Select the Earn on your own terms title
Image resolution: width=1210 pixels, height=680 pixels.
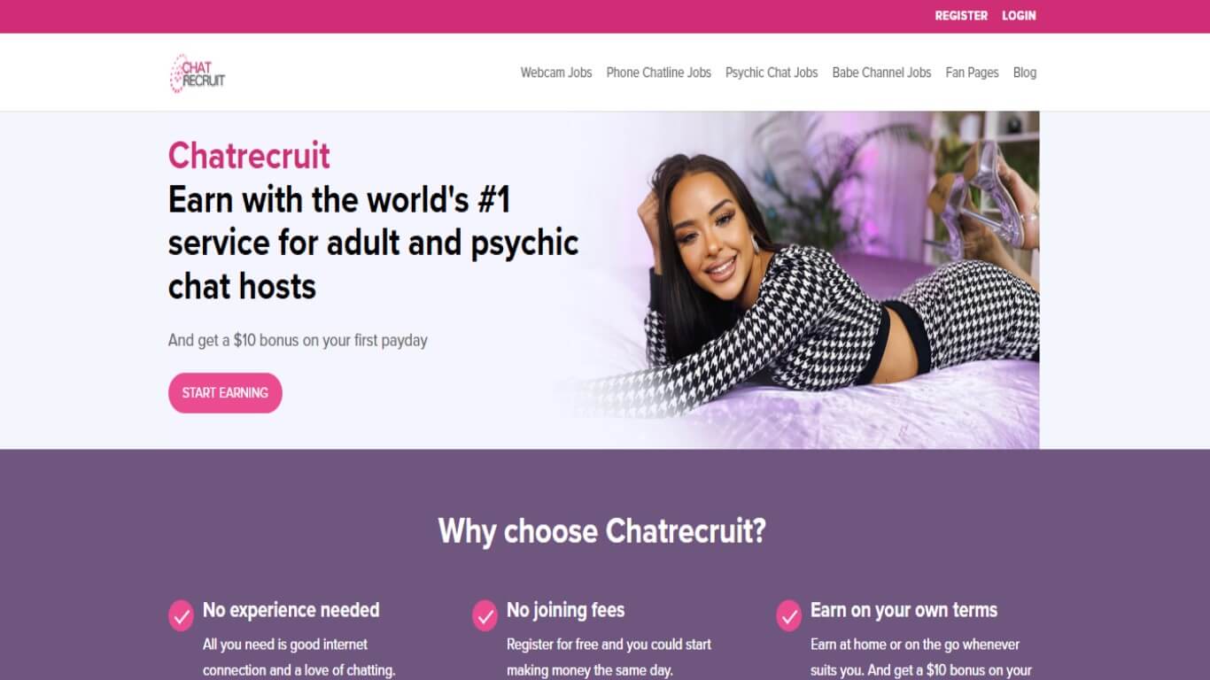point(904,610)
